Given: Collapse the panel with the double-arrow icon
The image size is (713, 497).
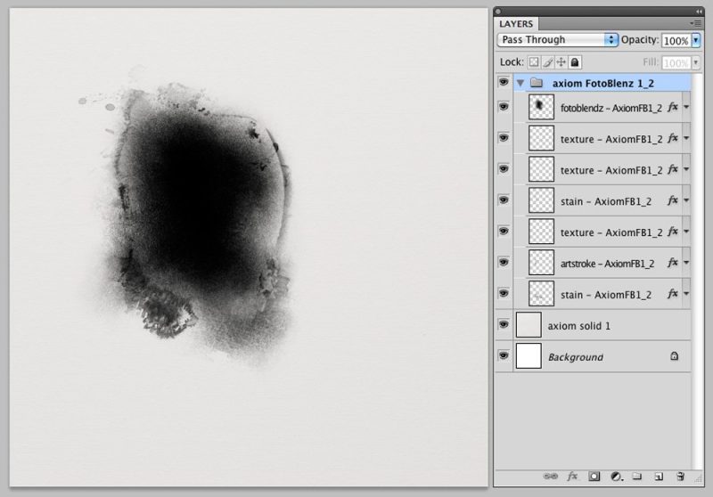Looking at the screenshot, I should (699, 12).
